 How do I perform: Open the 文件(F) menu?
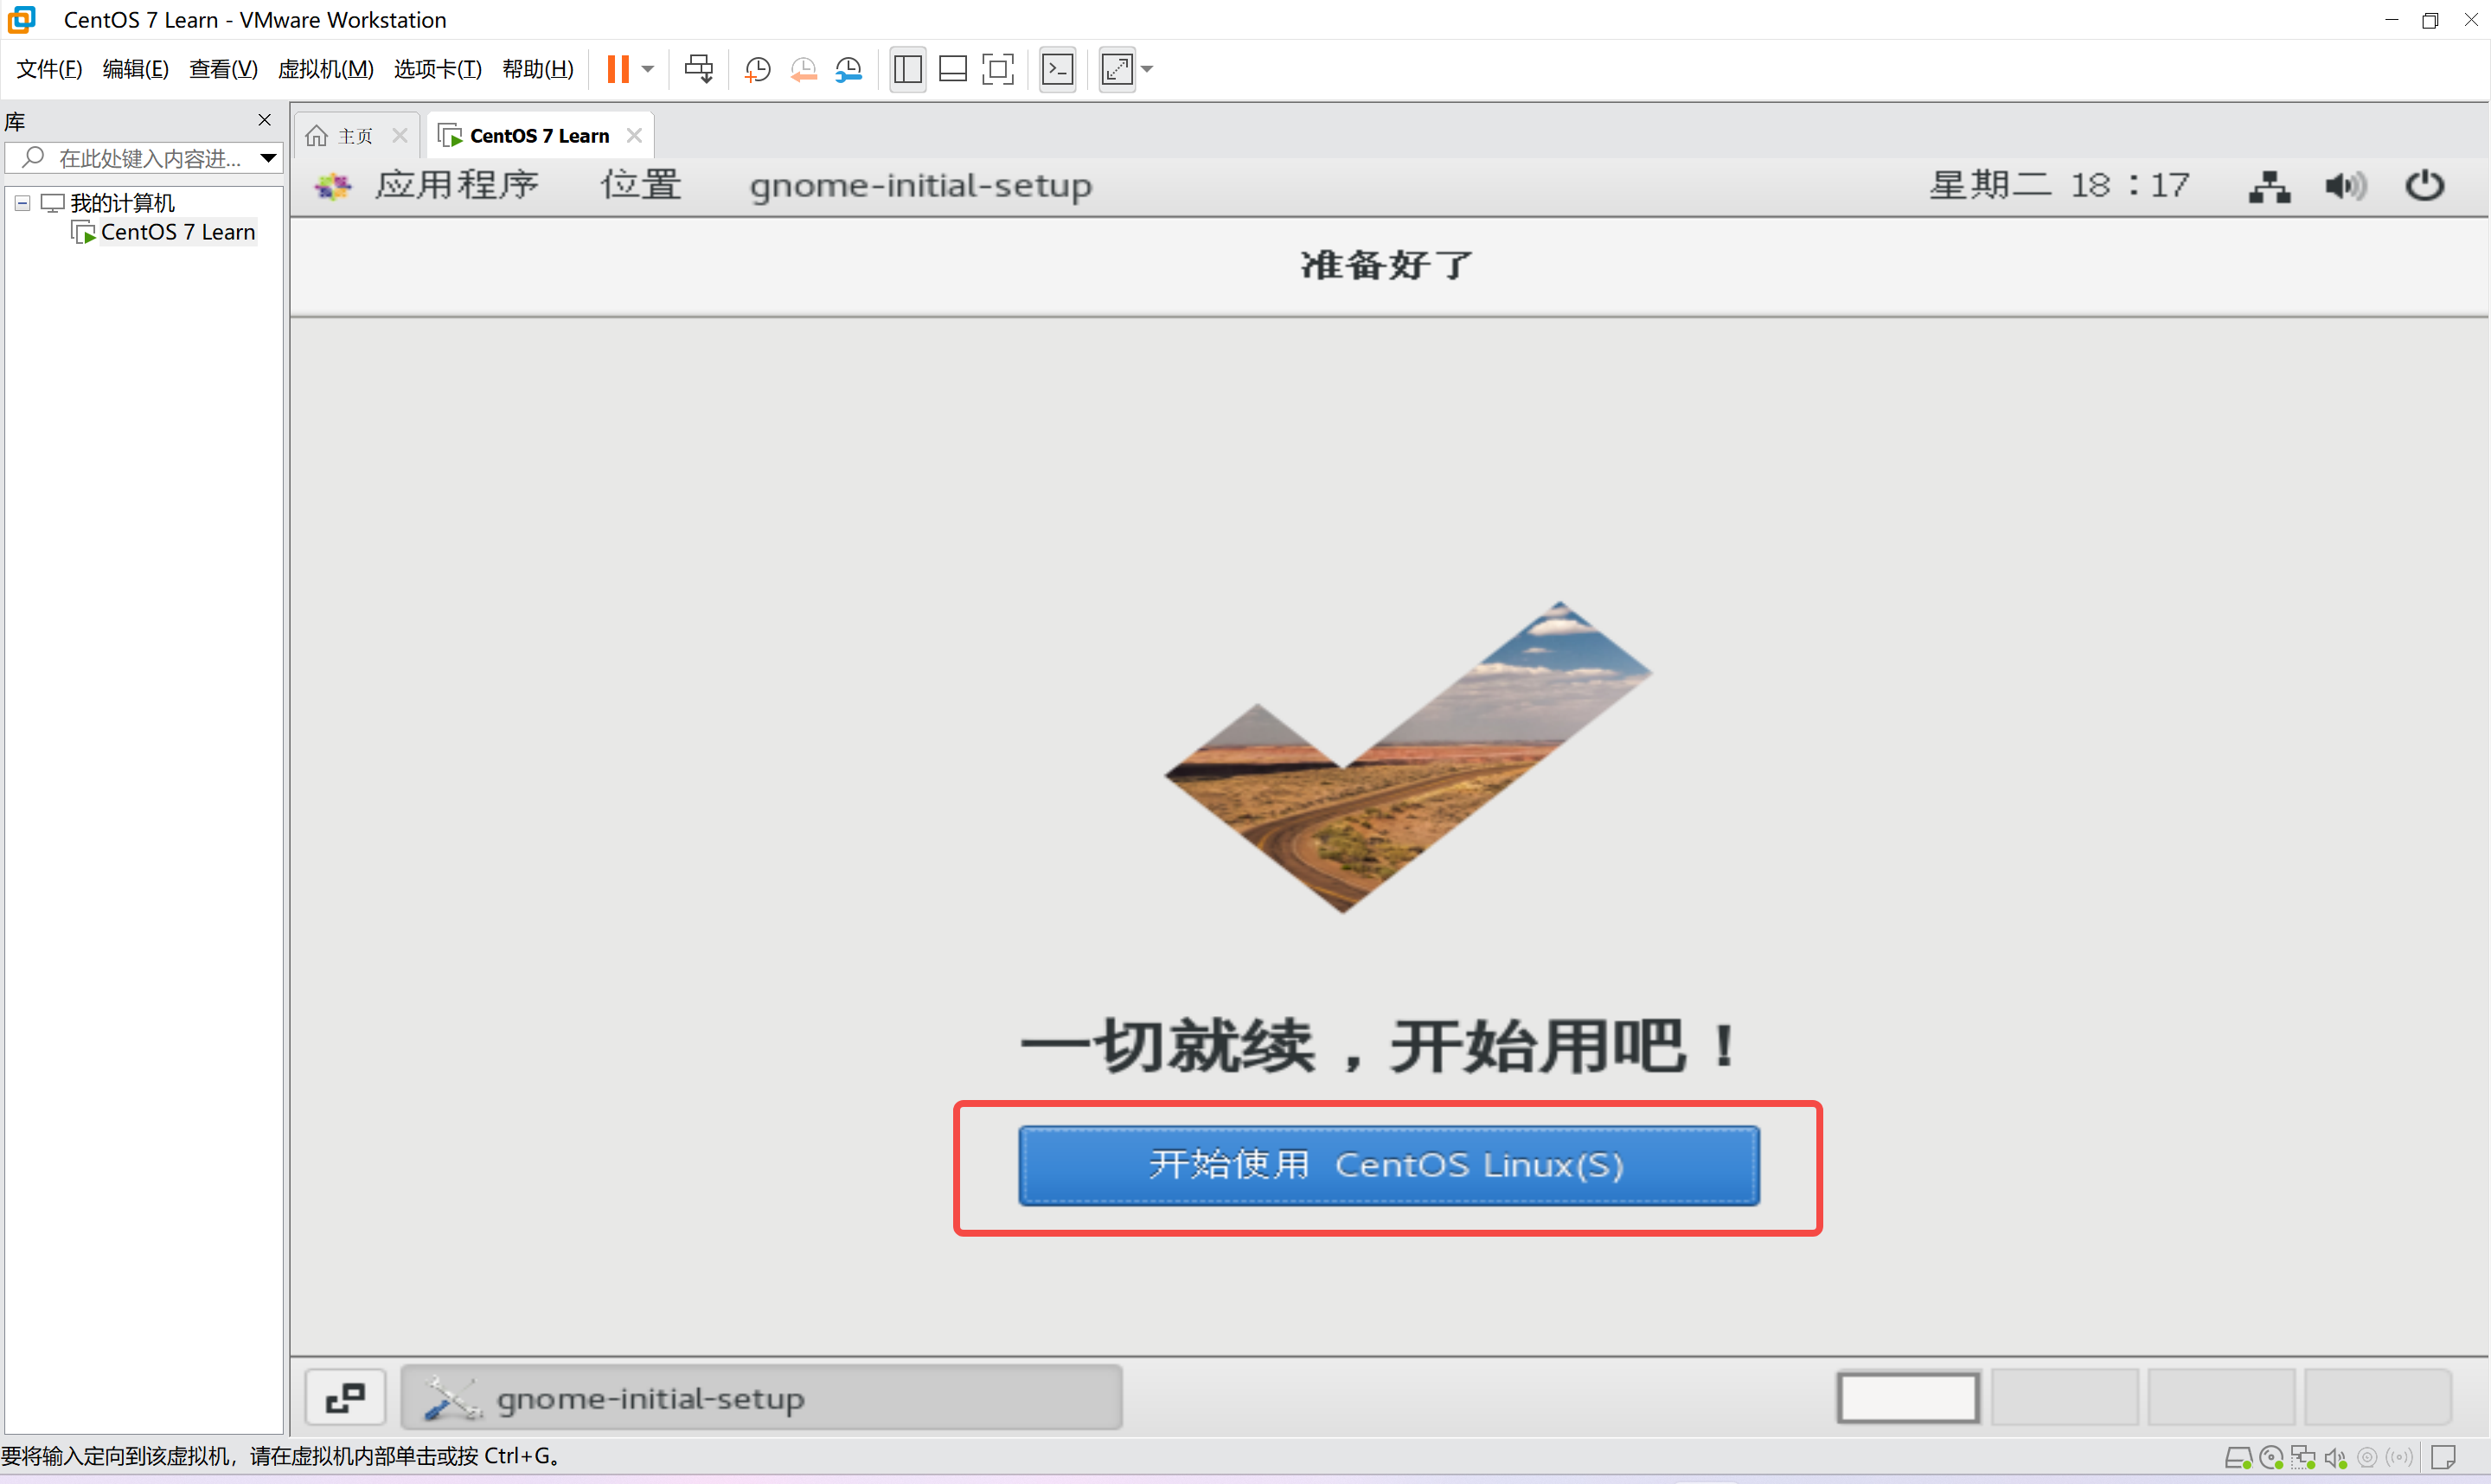[50, 69]
